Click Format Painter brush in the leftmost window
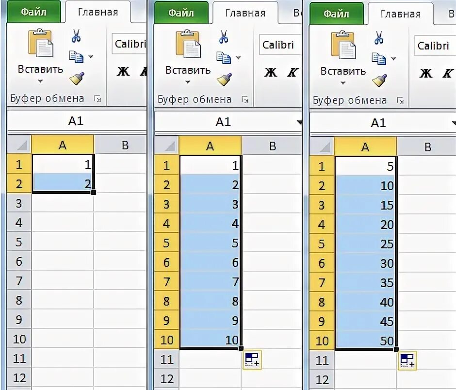This screenshot has height=390, width=456. [x=76, y=78]
